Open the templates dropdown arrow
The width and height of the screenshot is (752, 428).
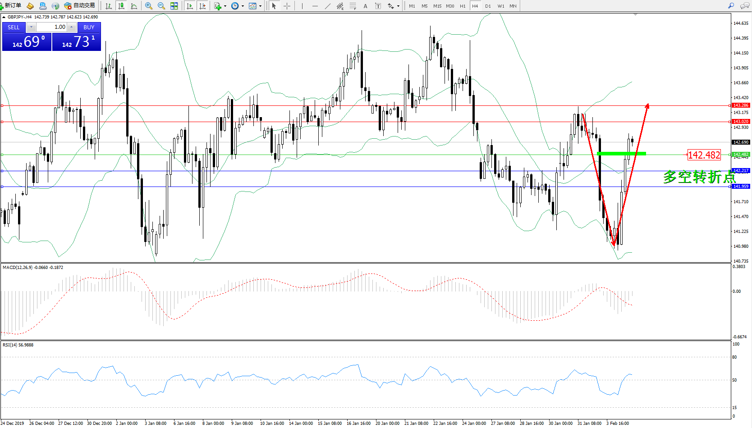click(260, 6)
